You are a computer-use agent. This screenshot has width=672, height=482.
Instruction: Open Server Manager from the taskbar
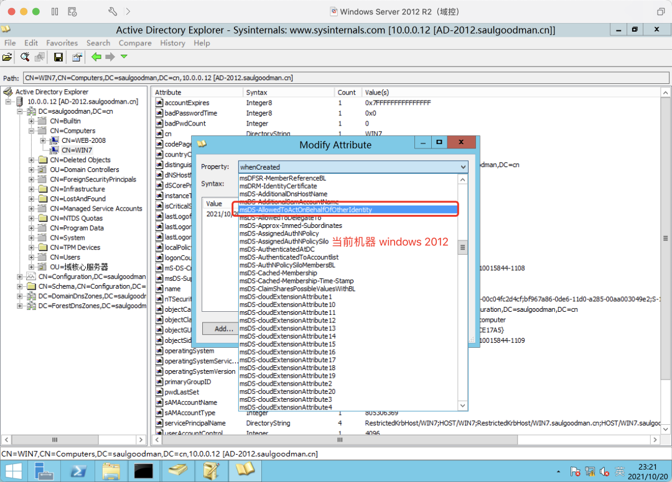(44, 471)
